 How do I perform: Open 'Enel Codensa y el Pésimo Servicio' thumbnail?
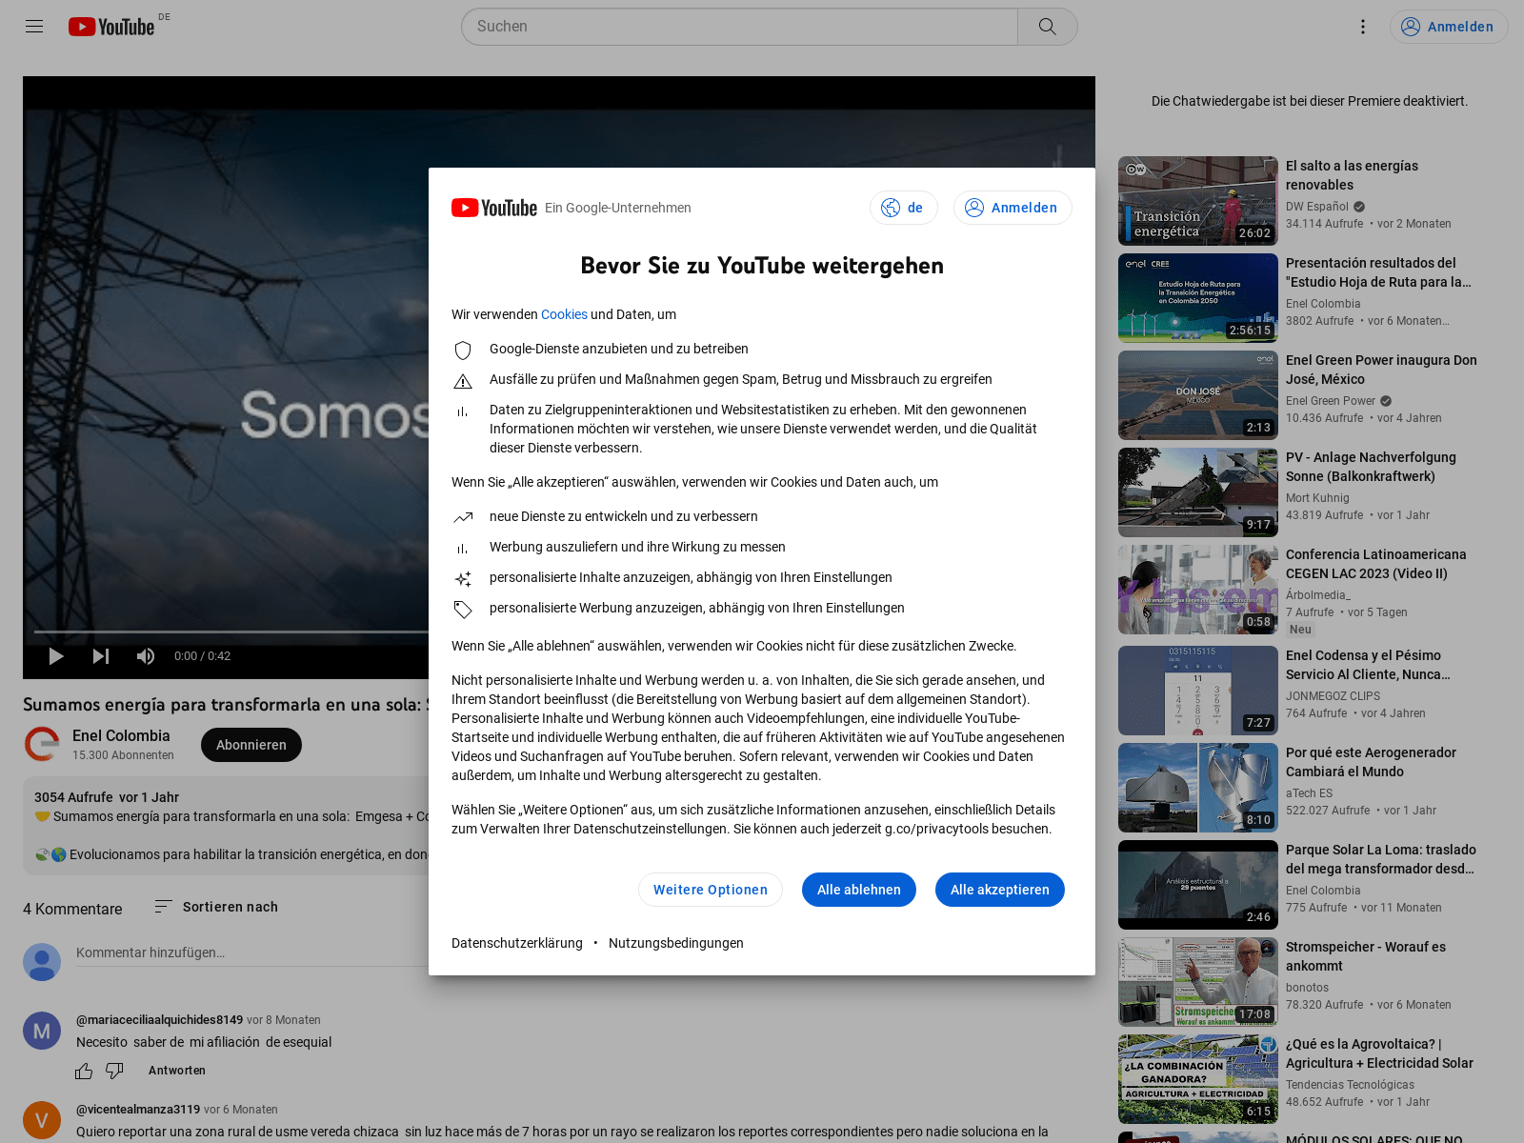point(1198,691)
